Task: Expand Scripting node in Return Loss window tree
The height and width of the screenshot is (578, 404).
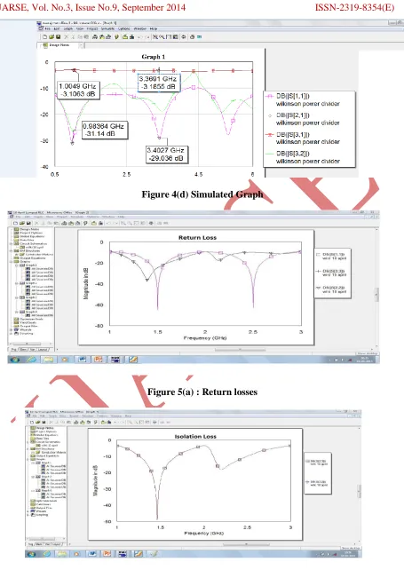Action: click(x=11, y=333)
